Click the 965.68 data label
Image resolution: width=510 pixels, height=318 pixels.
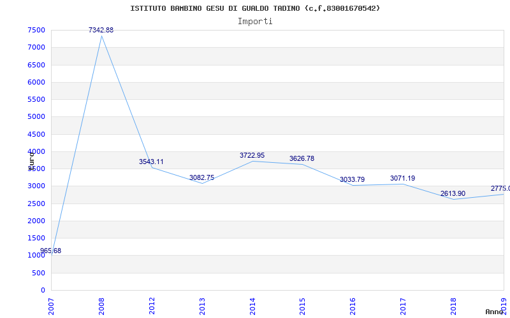(51, 251)
